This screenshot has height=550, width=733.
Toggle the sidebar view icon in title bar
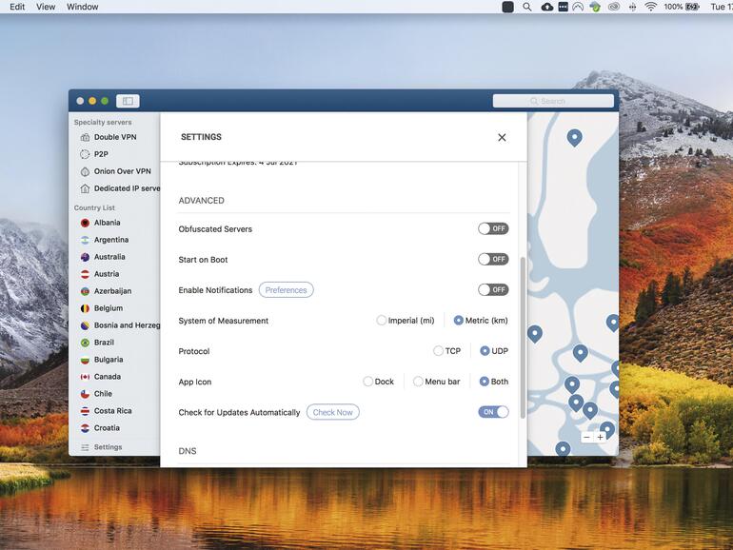tap(128, 101)
